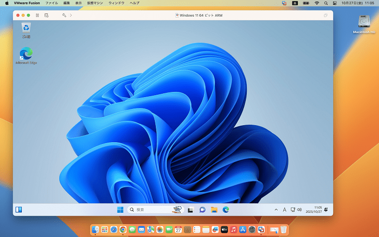Open the Chat app in the Windows taskbar
This screenshot has width=379, height=237.
[x=202, y=210]
